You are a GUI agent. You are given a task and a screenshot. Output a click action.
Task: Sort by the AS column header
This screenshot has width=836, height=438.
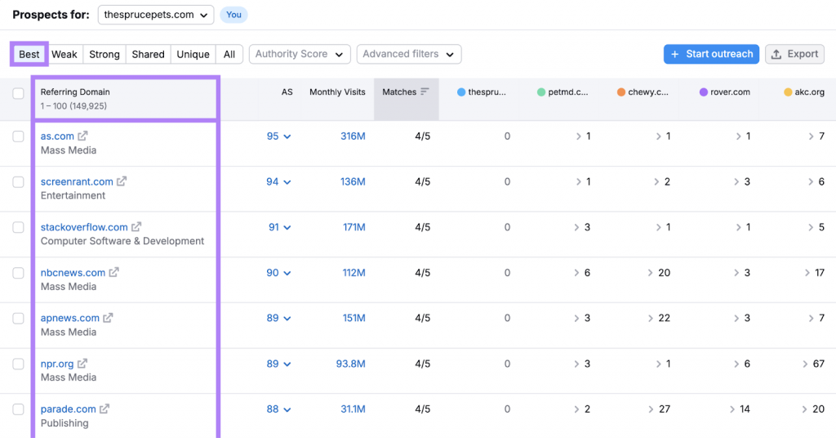point(287,92)
